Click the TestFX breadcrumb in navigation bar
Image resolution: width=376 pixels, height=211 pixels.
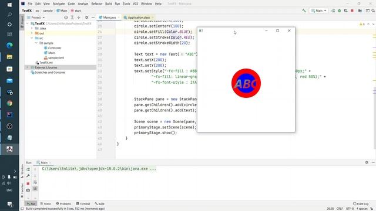coord(27,11)
